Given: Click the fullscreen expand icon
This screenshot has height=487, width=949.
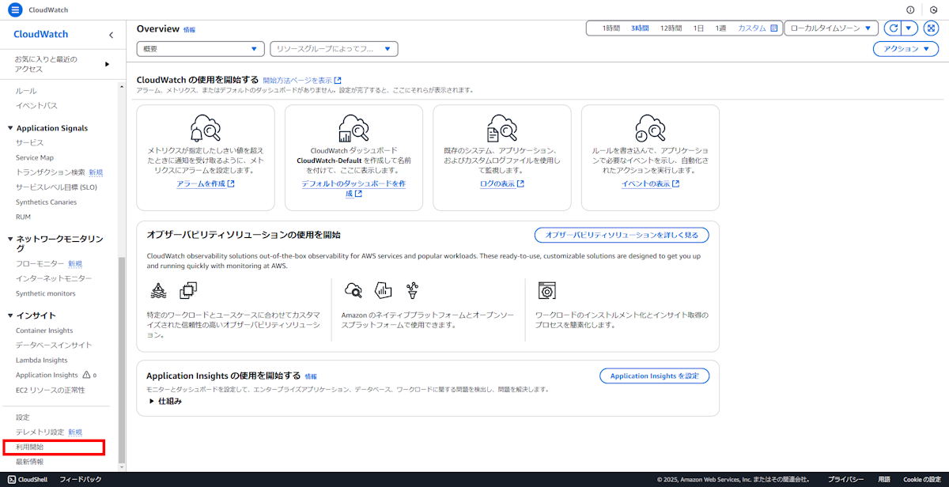Looking at the screenshot, I should 931,28.
